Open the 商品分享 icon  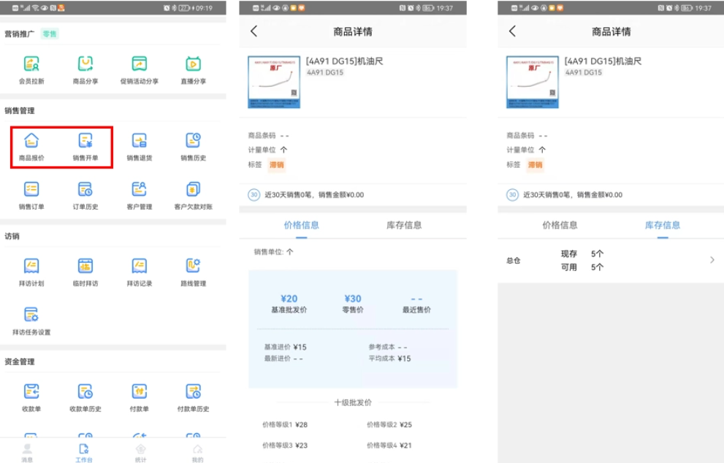[x=85, y=69]
